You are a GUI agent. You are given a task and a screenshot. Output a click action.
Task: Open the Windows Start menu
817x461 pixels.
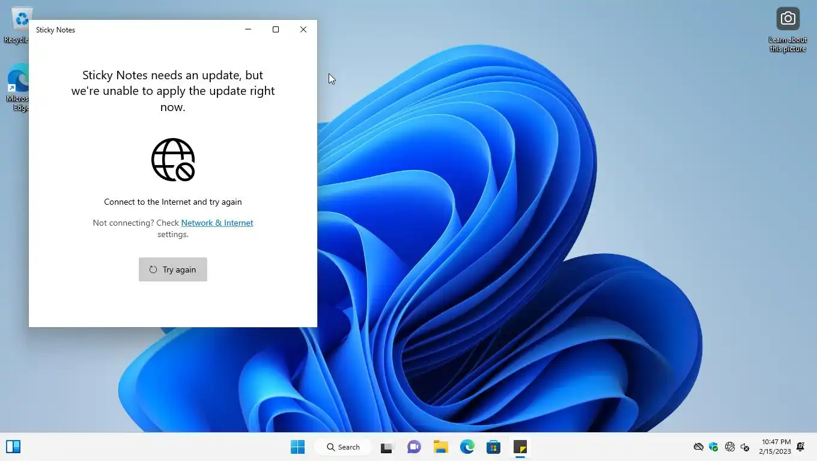[297, 447]
